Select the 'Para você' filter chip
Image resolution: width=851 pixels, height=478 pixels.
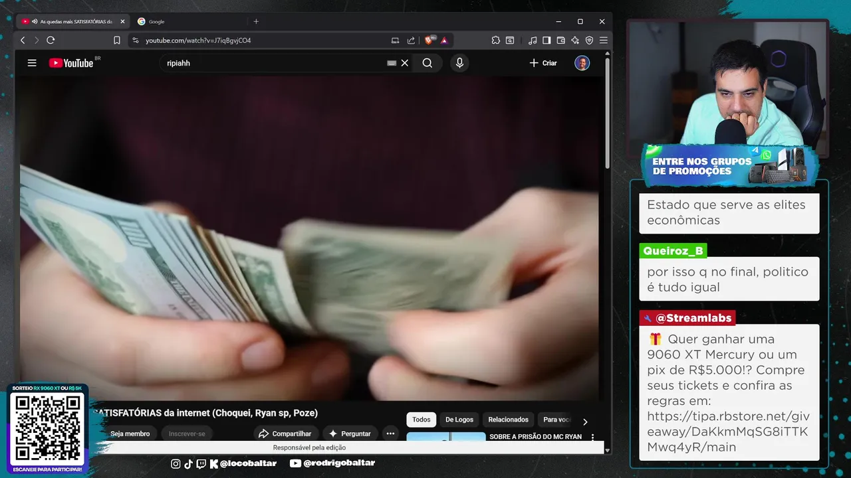tap(557, 420)
